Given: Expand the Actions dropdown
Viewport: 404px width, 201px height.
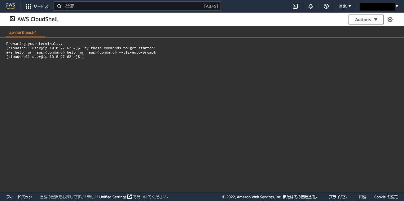Looking at the screenshot, I should (x=366, y=19).
